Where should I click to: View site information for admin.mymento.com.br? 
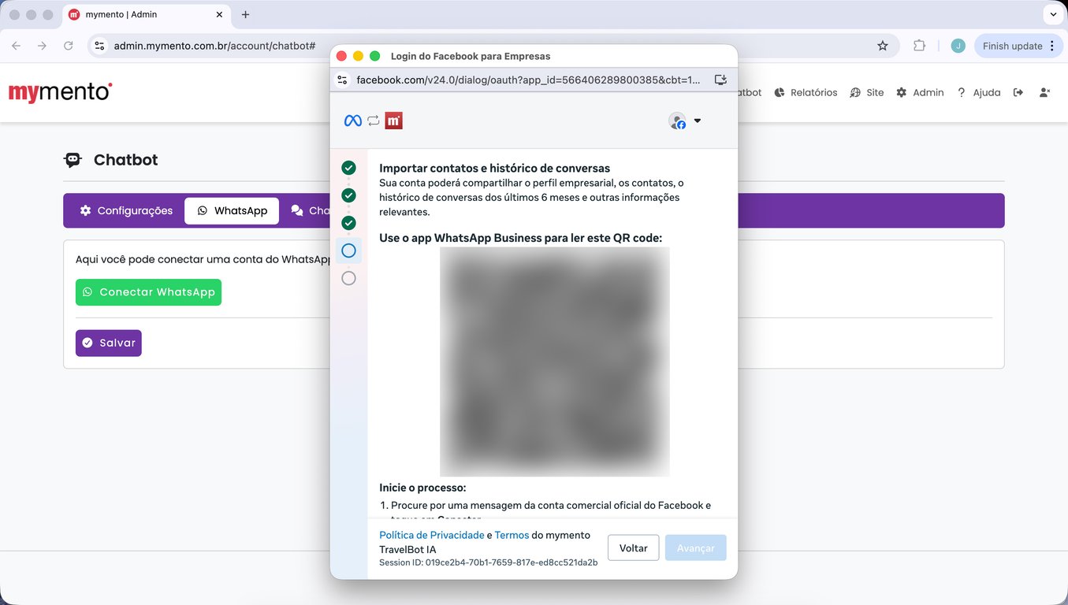point(99,46)
